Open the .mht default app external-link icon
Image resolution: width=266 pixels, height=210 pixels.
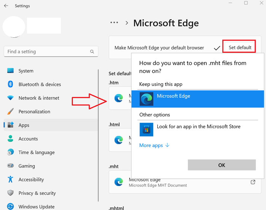pyautogui.click(x=253, y=182)
